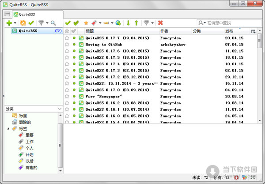Open the share dropdown arrow
The height and width of the screenshot is (184, 265).
coord(112,23)
